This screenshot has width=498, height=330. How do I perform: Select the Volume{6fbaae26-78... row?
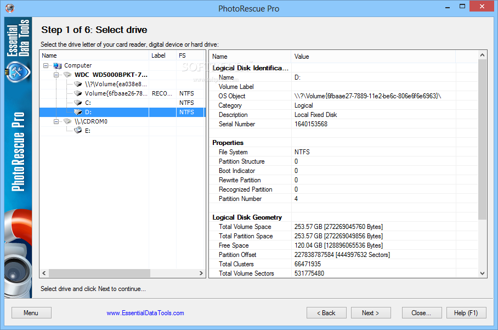(x=122, y=93)
